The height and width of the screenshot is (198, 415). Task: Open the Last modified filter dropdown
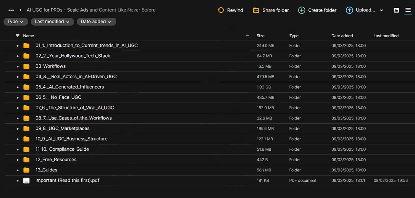point(52,22)
